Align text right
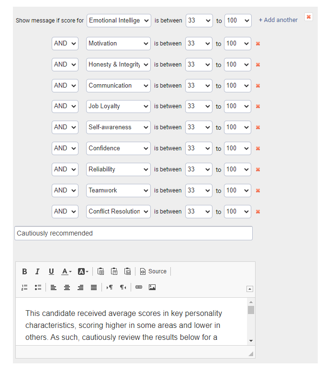324x371 pixels. tap(80, 288)
